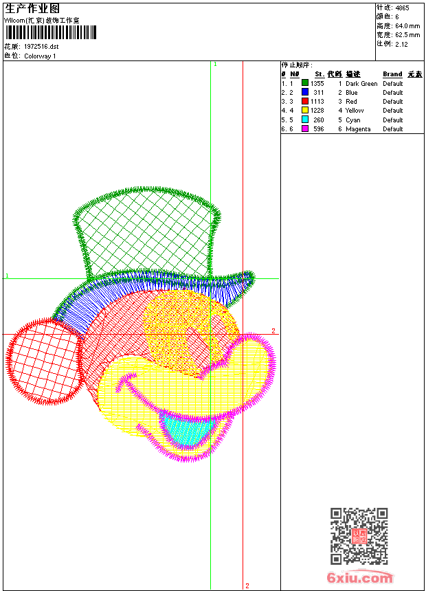Click the "Yellow" description text
The image size is (426, 591).
pyautogui.click(x=355, y=111)
